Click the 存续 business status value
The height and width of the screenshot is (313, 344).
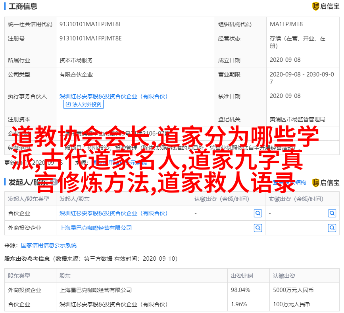tap(297, 42)
